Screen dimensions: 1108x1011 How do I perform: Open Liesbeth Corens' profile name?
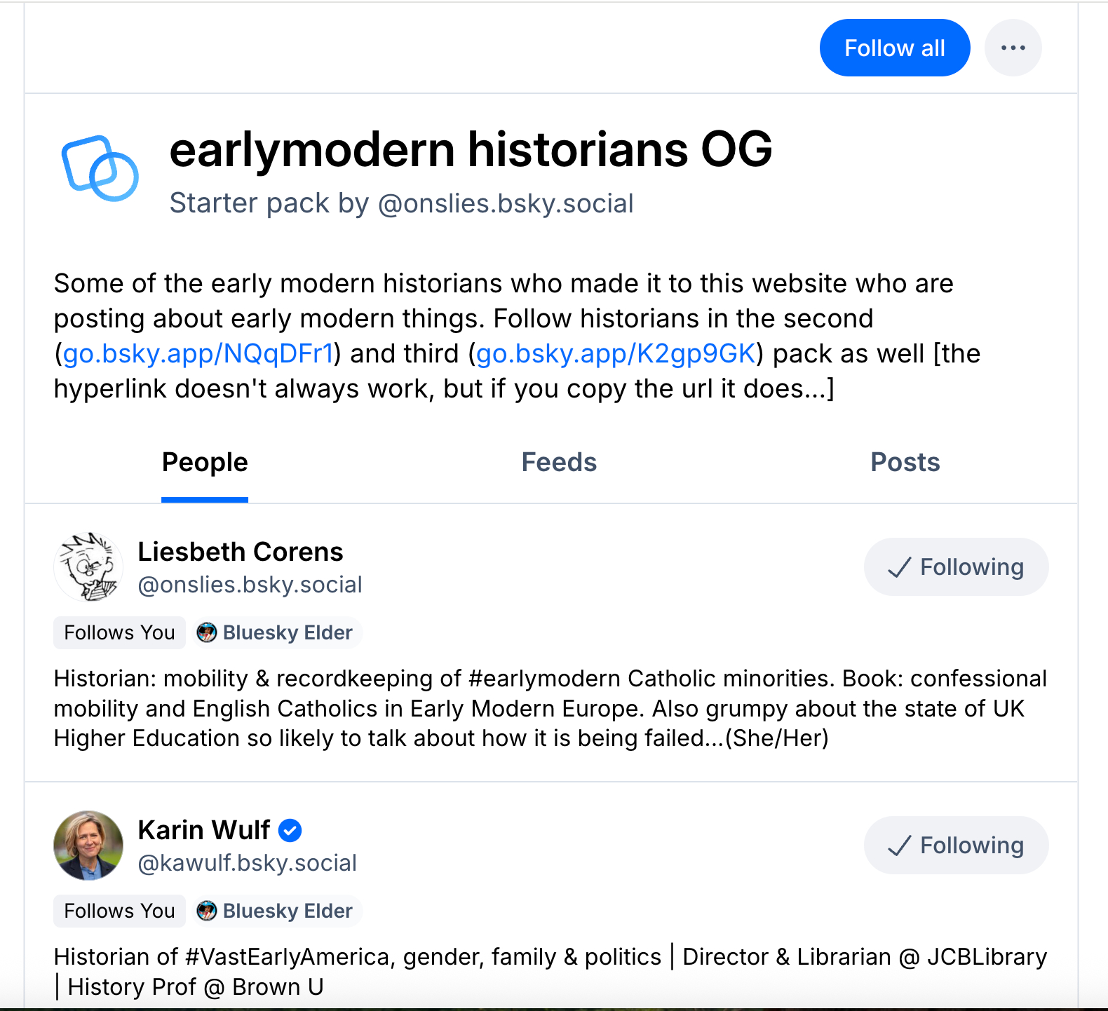(x=241, y=552)
